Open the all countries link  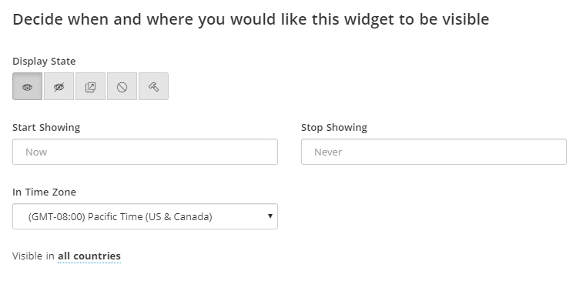pyautogui.click(x=89, y=256)
